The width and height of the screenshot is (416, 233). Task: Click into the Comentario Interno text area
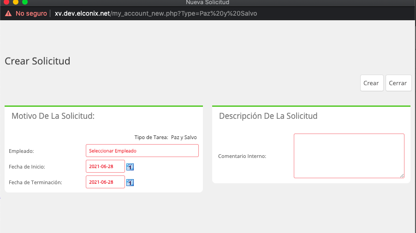click(x=349, y=156)
